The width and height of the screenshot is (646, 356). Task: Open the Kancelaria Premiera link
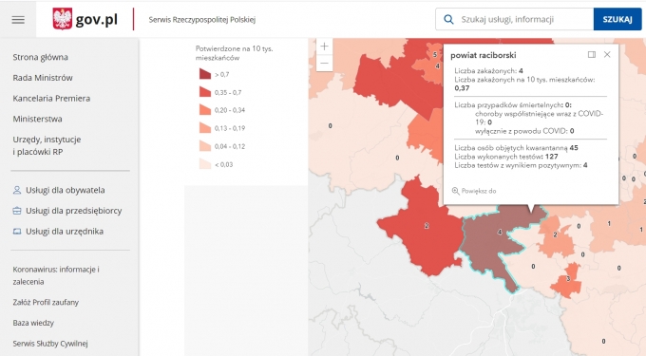point(51,99)
